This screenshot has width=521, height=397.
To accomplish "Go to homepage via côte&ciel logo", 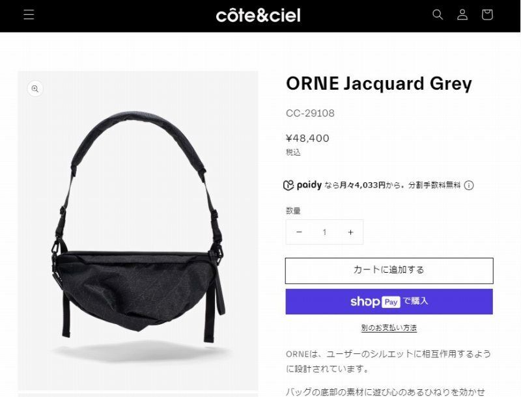I will pyautogui.click(x=258, y=15).
